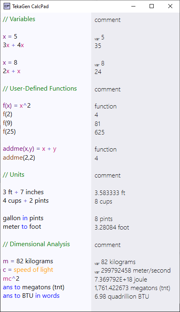Click the '3.28084 foot' conversion result
Screen dimensions: 180x312
tap(111, 227)
